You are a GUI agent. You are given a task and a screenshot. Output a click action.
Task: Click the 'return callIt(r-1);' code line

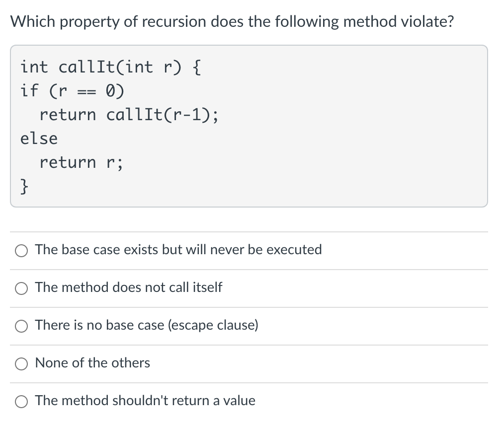tap(129, 115)
